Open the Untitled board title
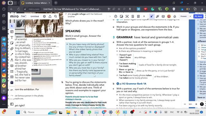 pyautogui.click(x=35, y=16)
